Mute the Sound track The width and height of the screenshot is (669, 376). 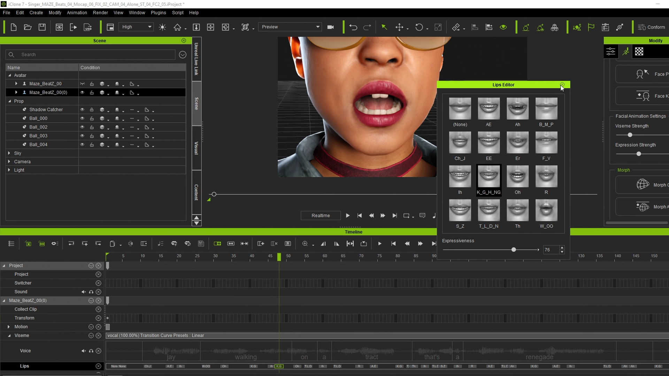(84, 292)
